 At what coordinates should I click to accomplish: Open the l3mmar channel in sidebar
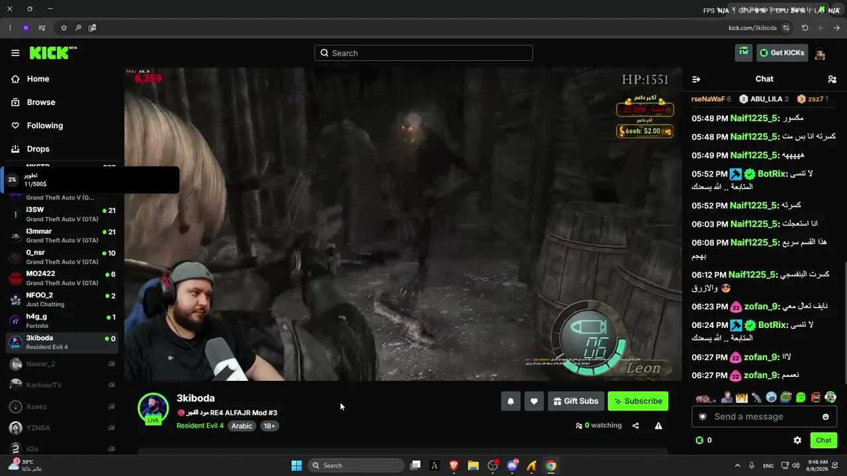coord(62,235)
